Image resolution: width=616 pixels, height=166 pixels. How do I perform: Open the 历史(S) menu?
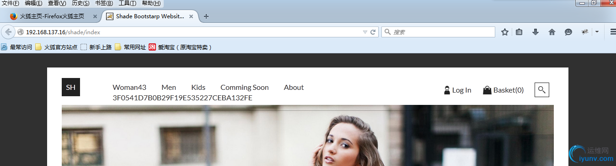[80, 3]
